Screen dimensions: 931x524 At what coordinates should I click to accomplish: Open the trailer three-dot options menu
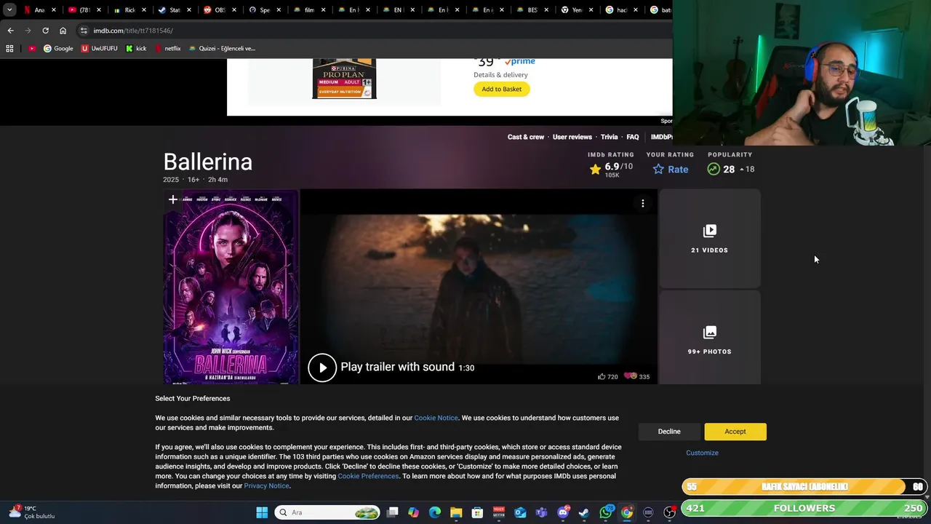click(x=643, y=204)
